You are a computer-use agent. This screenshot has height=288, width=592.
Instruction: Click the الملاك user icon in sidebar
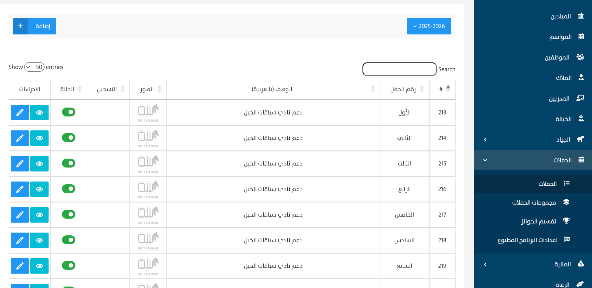click(581, 77)
